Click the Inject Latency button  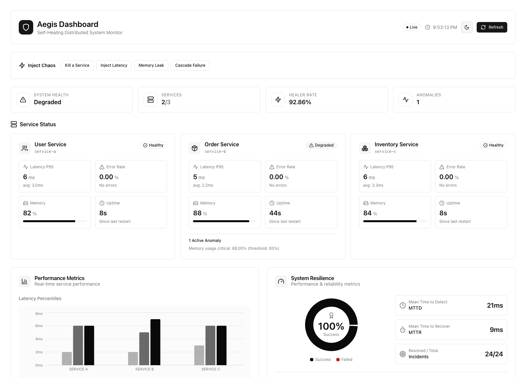click(114, 65)
